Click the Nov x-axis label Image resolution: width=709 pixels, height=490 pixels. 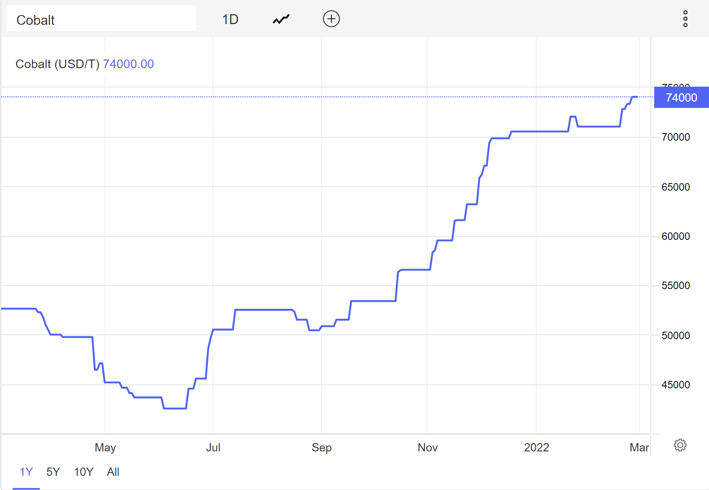click(x=427, y=447)
